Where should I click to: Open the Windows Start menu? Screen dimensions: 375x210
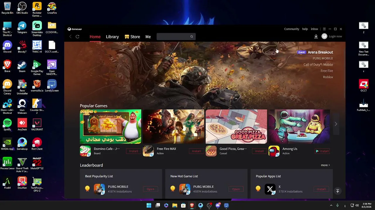[x=149, y=205]
